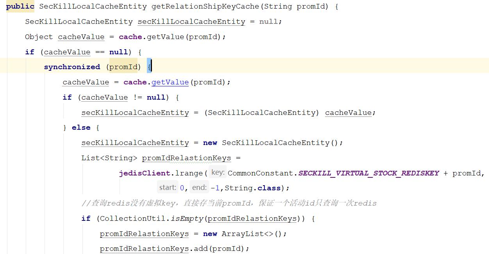Click 'new SecKillLocalCacheEntity()' constructor call
Screen dimensions: 489x254
pyautogui.click(x=271, y=143)
